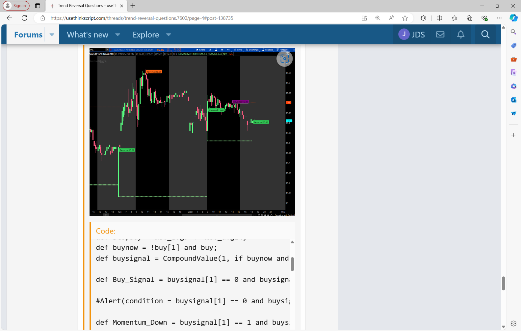Add this page to favorites star
Screen dimensions: 521x331
pos(405,18)
